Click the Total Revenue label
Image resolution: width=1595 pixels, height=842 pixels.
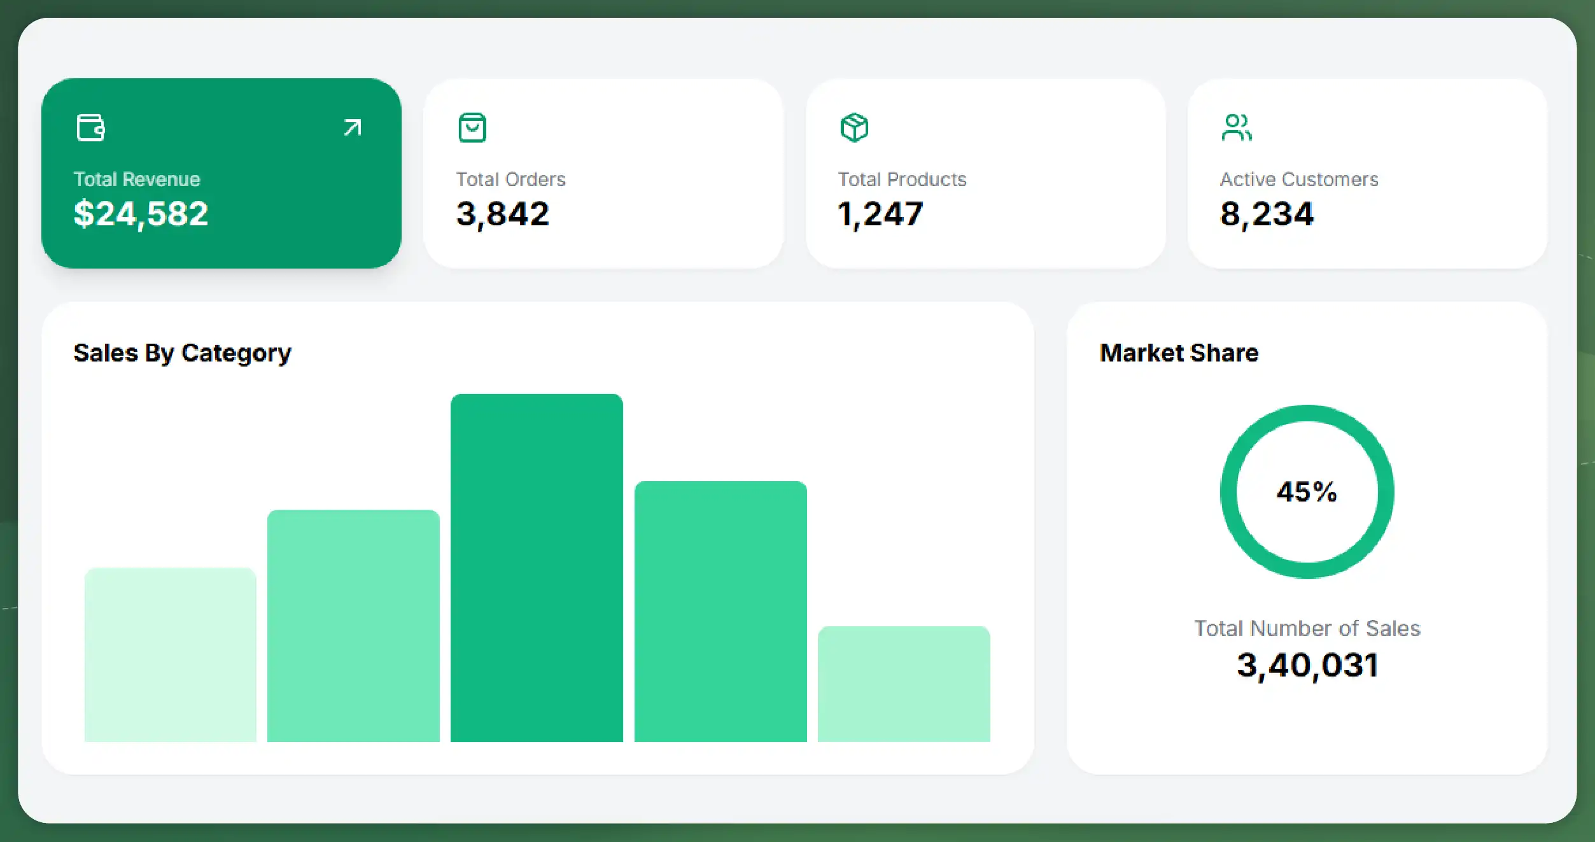(x=137, y=179)
